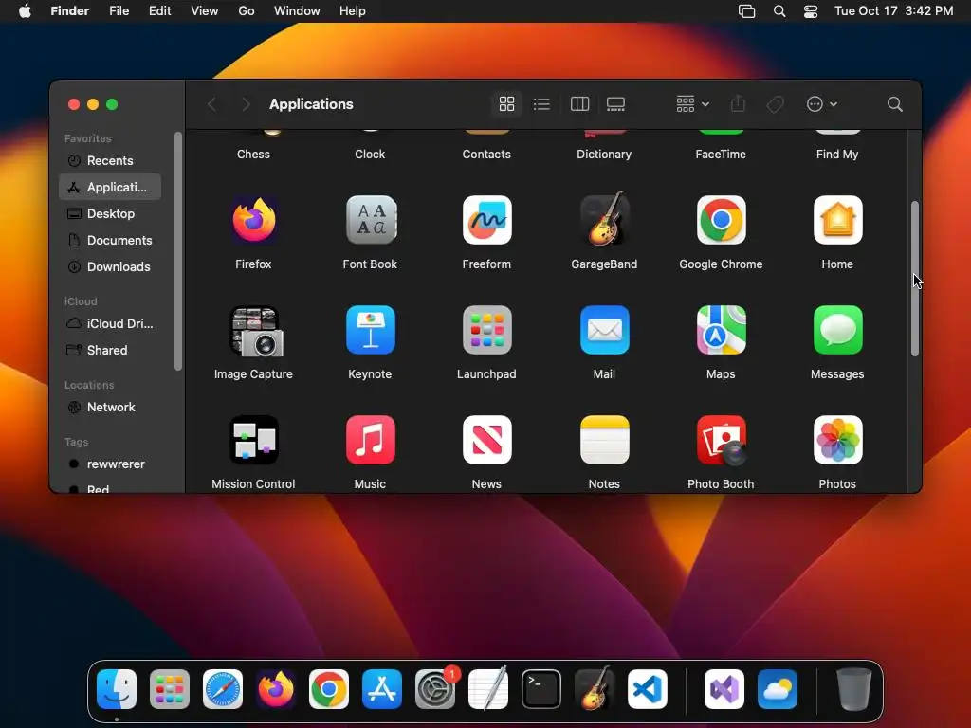
Task: Open the Firefox app icon in Applications
Action: tap(254, 220)
